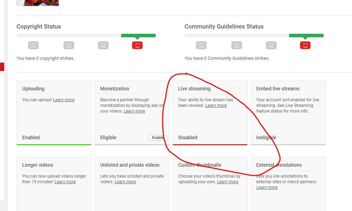This screenshot has height=211, width=352.
Task: Click the Uploading card title
Action: pyautogui.click(x=33, y=89)
